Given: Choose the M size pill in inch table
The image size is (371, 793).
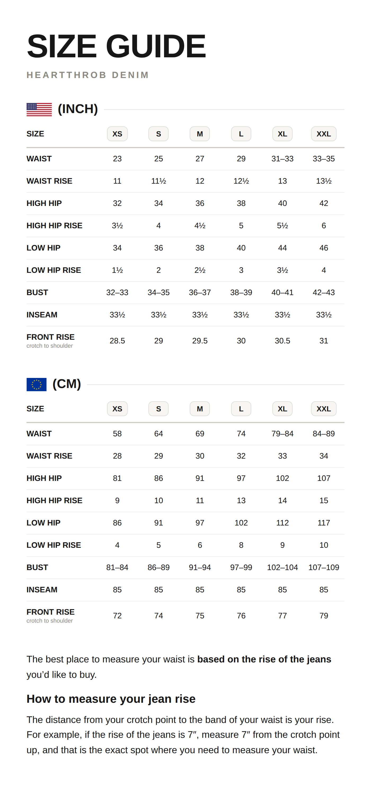Looking at the screenshot, I should (200, 133).
